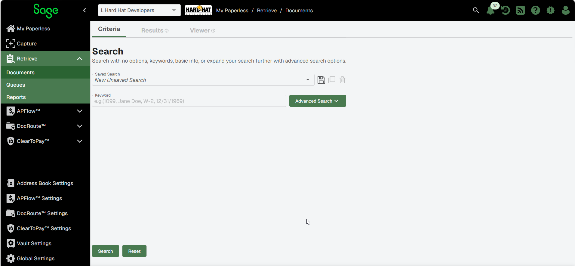Click the My Paperless house icon

click(11, 29)
